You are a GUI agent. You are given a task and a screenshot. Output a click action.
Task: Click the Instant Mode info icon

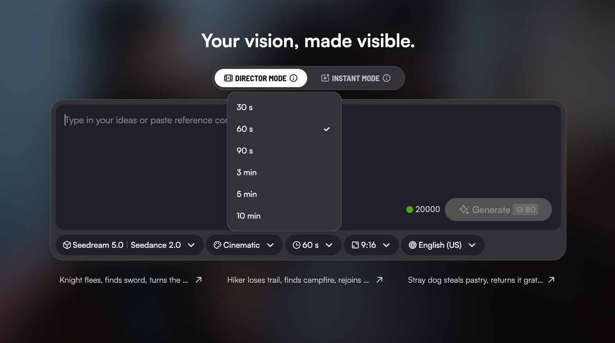[x=386, y=78]
